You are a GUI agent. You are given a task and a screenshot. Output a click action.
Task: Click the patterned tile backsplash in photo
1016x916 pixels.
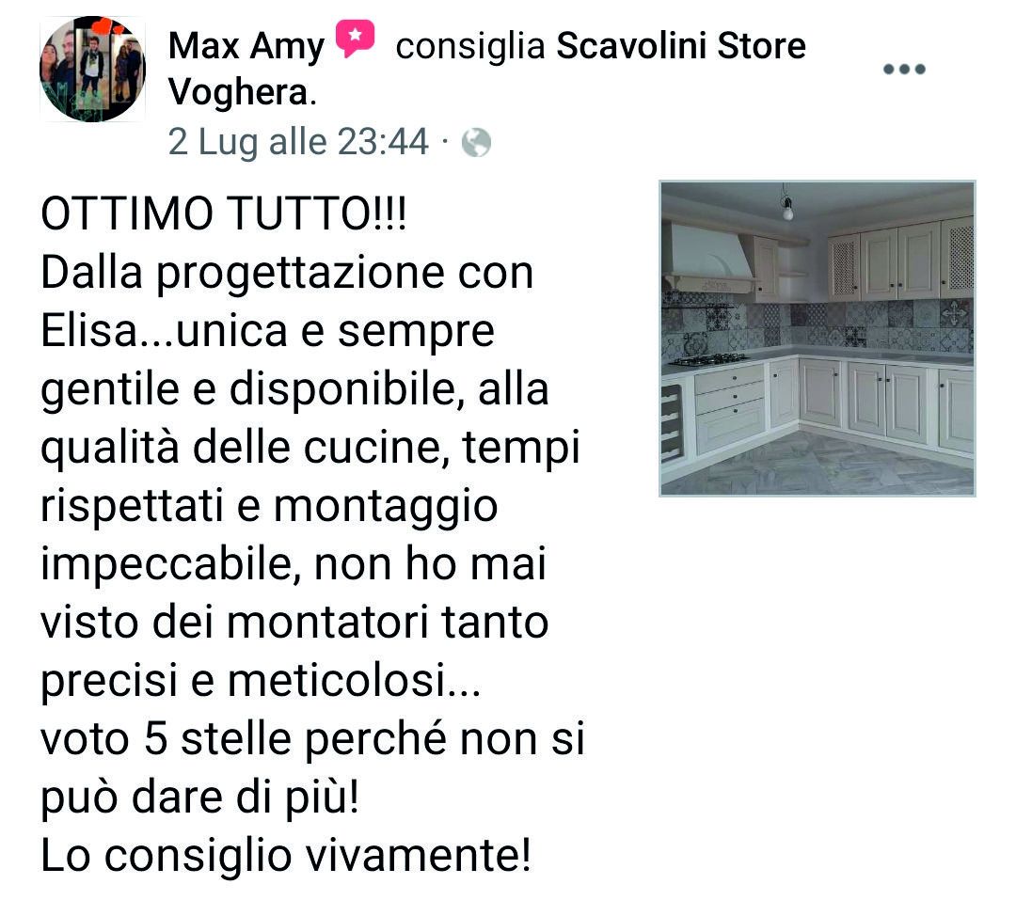818,324
